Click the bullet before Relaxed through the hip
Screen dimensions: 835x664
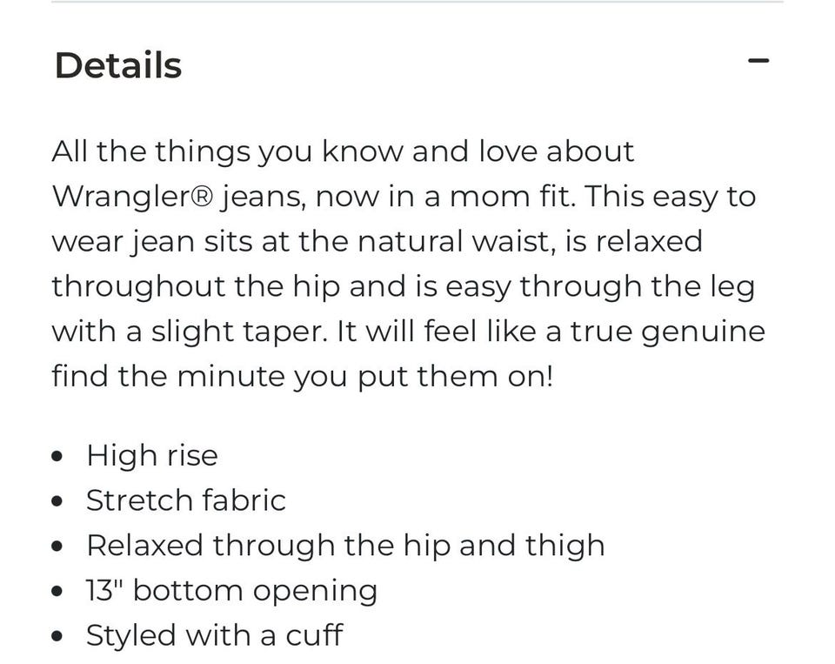(57, 547)
